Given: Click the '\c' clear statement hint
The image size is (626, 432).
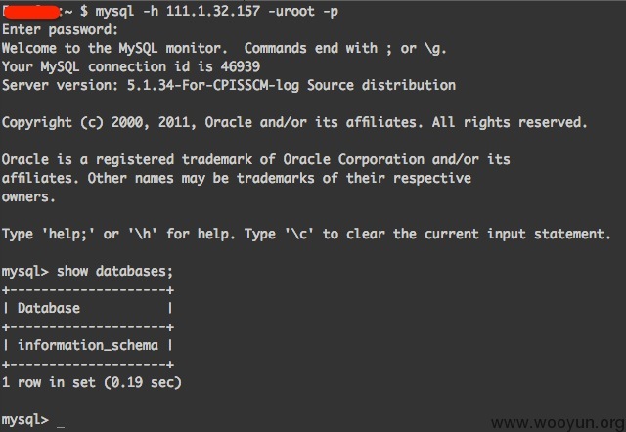Looking at the screenshot, I should pos(299,234).
